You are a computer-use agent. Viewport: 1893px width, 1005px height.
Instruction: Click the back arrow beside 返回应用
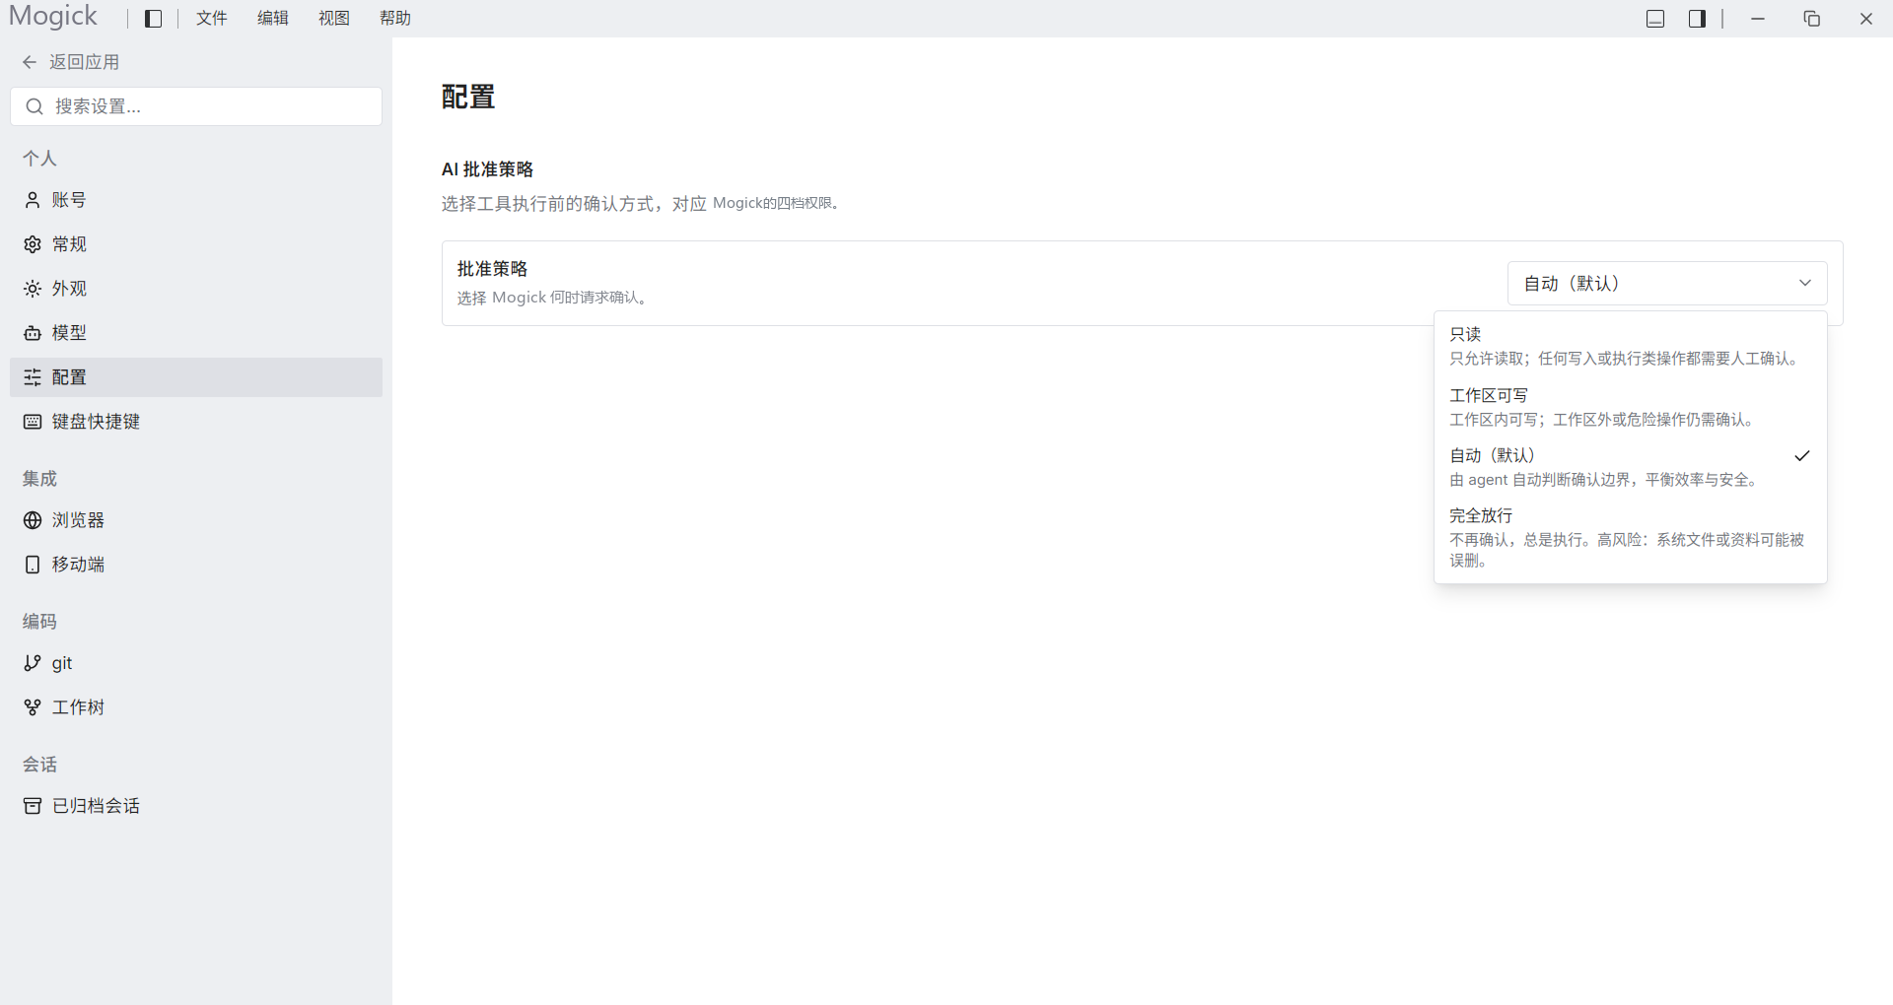pos(30,62)
